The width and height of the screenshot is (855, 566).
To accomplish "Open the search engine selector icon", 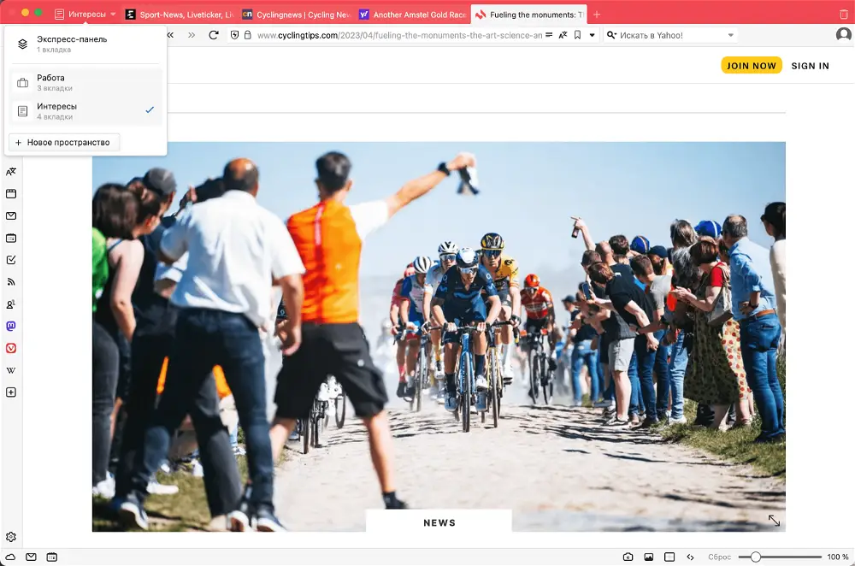I will [x=612, y=35].
